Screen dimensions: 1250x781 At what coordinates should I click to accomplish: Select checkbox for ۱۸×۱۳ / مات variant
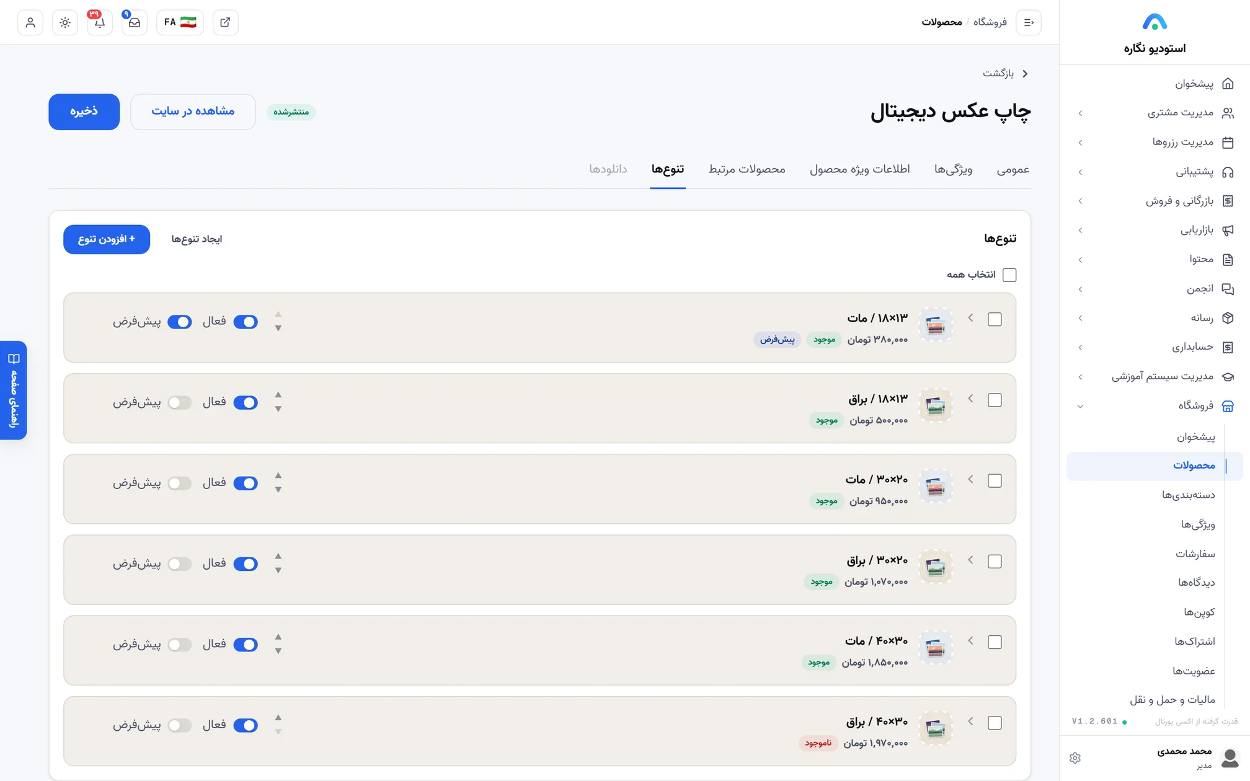pyautogui.click(x=995, y=319)
